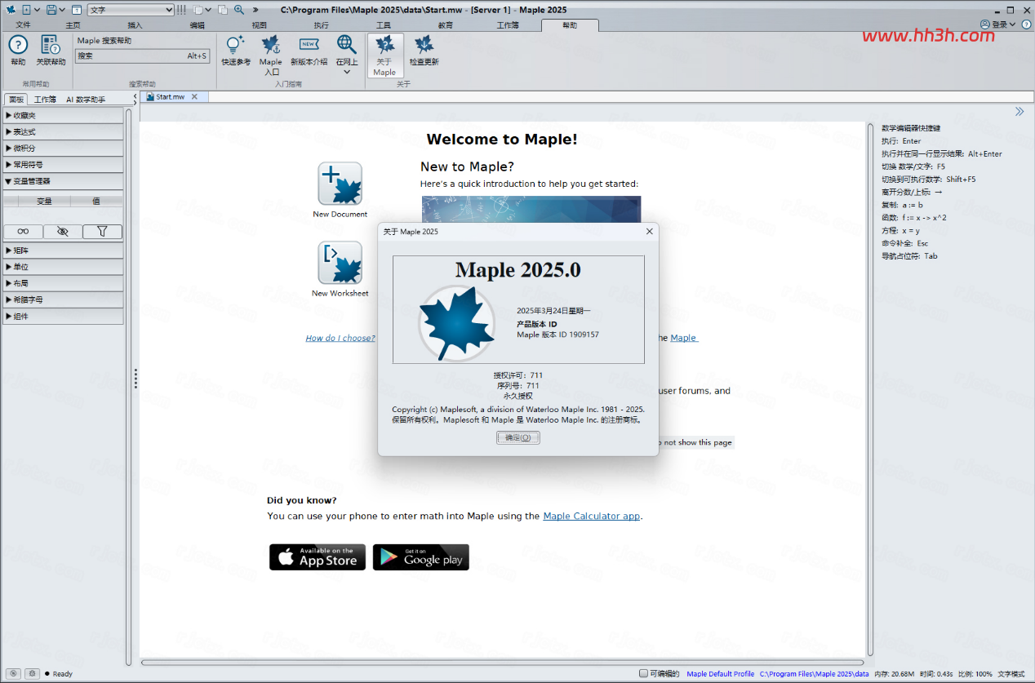This screenshot has height=683, width=1035.
Task: Click the 帮助 help icon in the ribbon
Action: click(18, 46)
